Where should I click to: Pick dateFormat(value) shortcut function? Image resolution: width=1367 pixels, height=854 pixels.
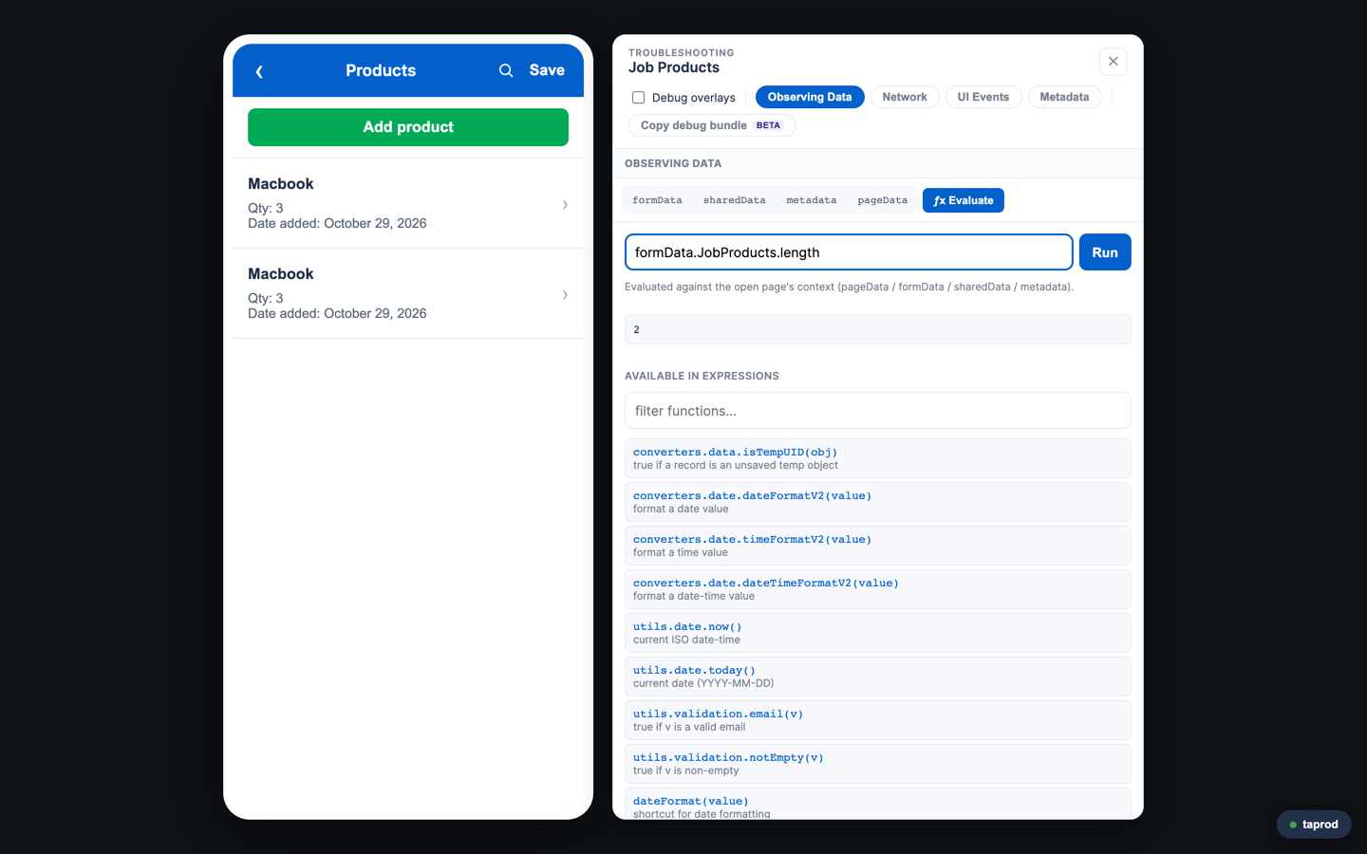tap(878, 805)
